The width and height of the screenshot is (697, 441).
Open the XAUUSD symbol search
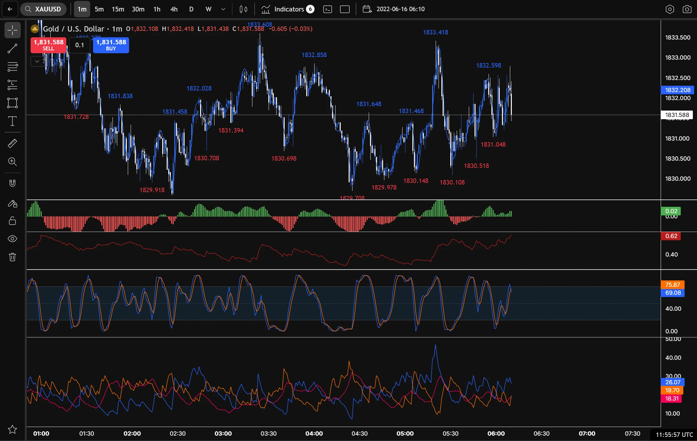[43, 9]
